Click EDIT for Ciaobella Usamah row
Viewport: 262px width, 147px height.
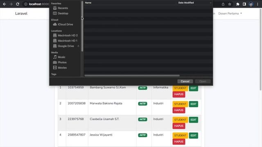click(193, 120)
